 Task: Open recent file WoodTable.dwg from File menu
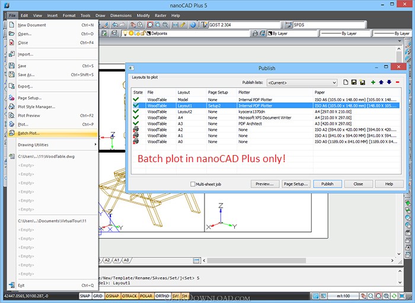tap(52, 156)
